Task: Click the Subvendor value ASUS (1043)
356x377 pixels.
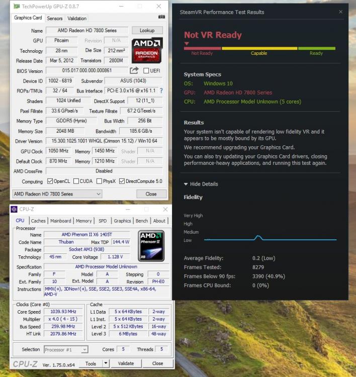Action: [134, 81]
